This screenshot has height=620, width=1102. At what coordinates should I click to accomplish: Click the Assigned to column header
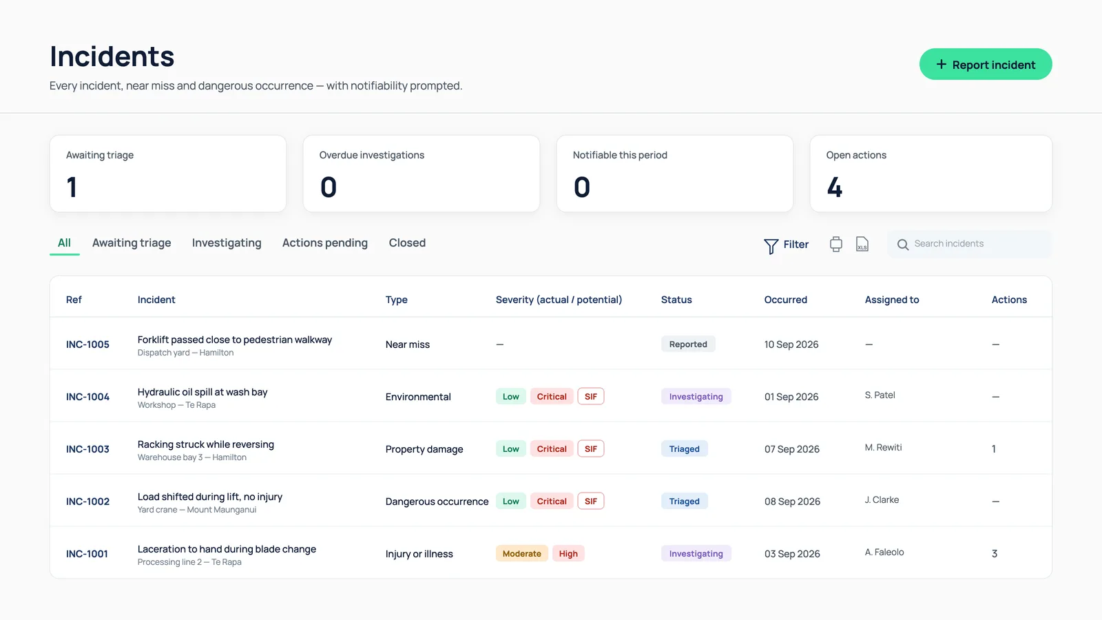892,300
